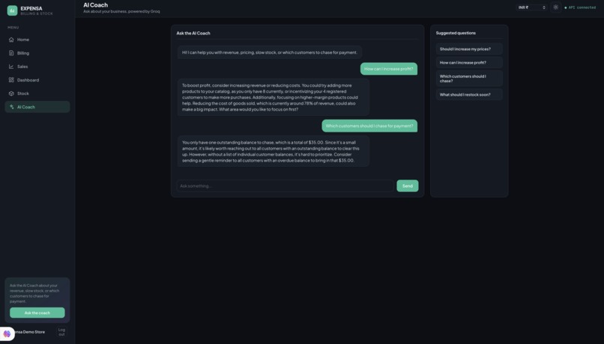Pick suggestion 'How can I increase profit?'
This screenshot has width=604, height=344.
[469, 62]
